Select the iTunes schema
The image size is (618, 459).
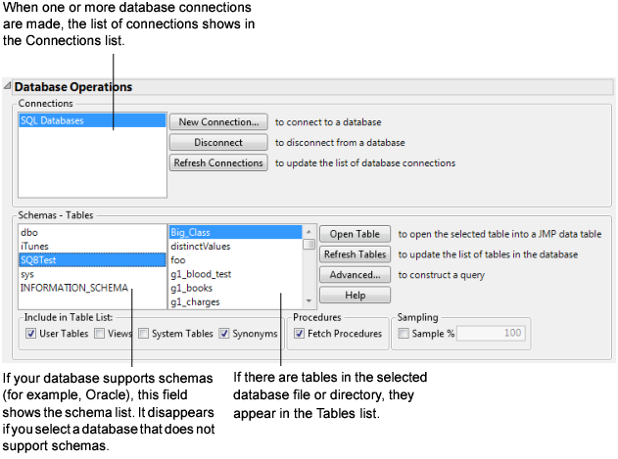pos(92,247)
